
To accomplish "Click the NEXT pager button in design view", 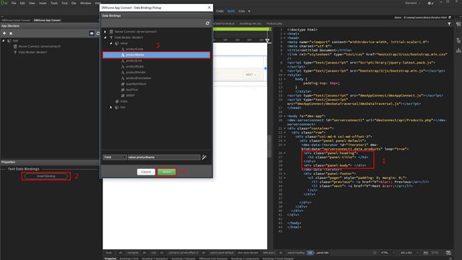I will (250, 74).
